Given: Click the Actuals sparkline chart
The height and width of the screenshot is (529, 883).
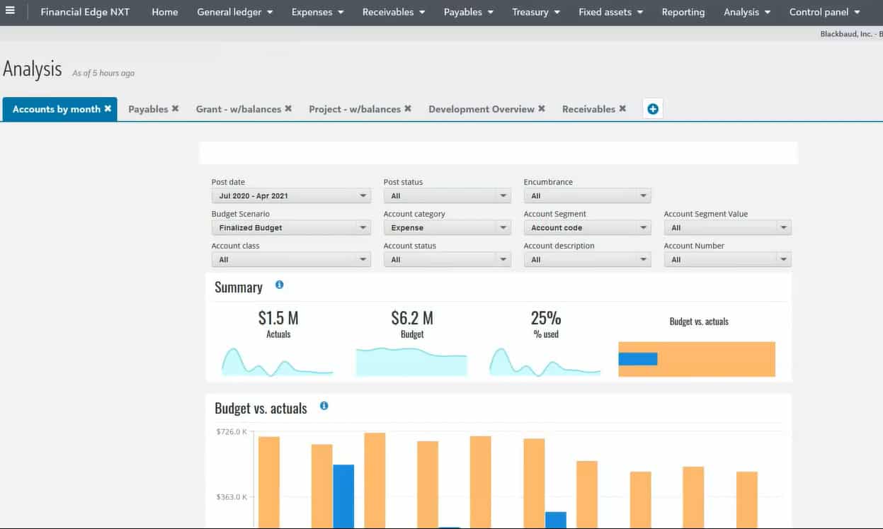Looking at the screenshot, I should pos(277,362).
